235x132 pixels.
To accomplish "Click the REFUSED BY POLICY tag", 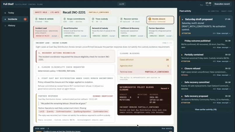I will 43,36.
